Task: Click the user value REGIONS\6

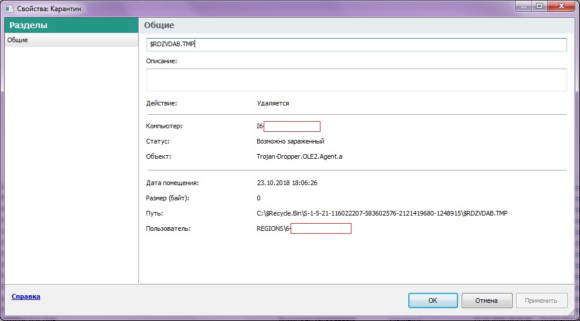Action: (274, 229)
